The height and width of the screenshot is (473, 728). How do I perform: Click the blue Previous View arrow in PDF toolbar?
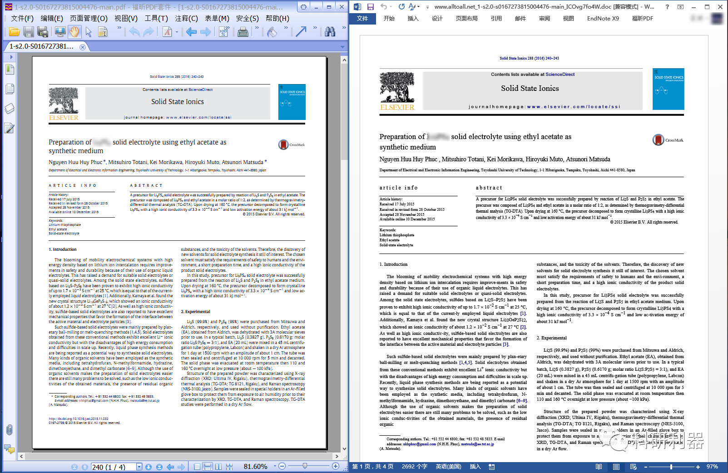click(x=191, y=32)
